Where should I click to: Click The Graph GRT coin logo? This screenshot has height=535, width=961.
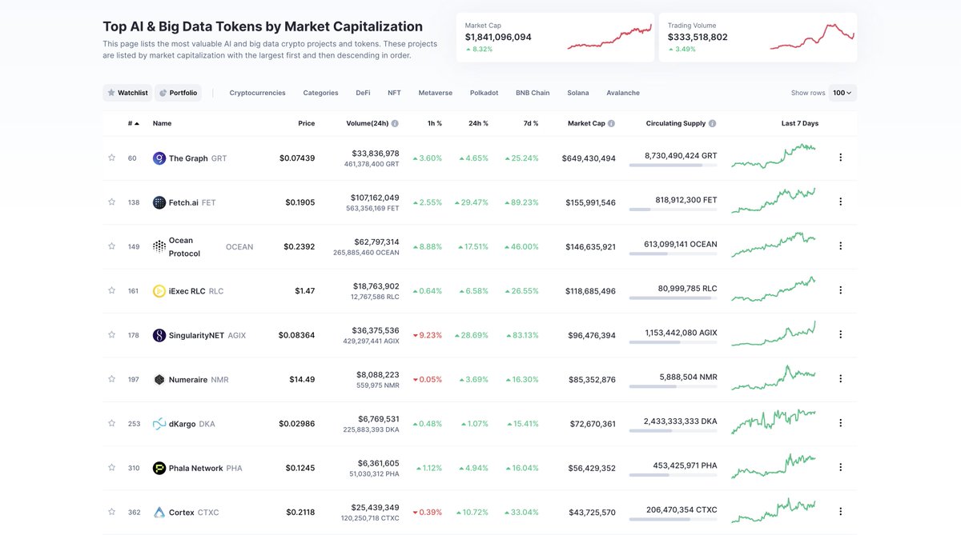point(159,158)
